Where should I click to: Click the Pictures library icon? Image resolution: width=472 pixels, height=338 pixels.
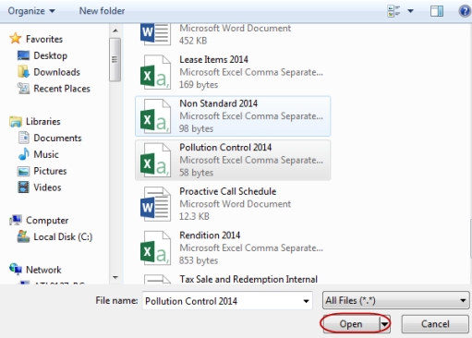23,171
